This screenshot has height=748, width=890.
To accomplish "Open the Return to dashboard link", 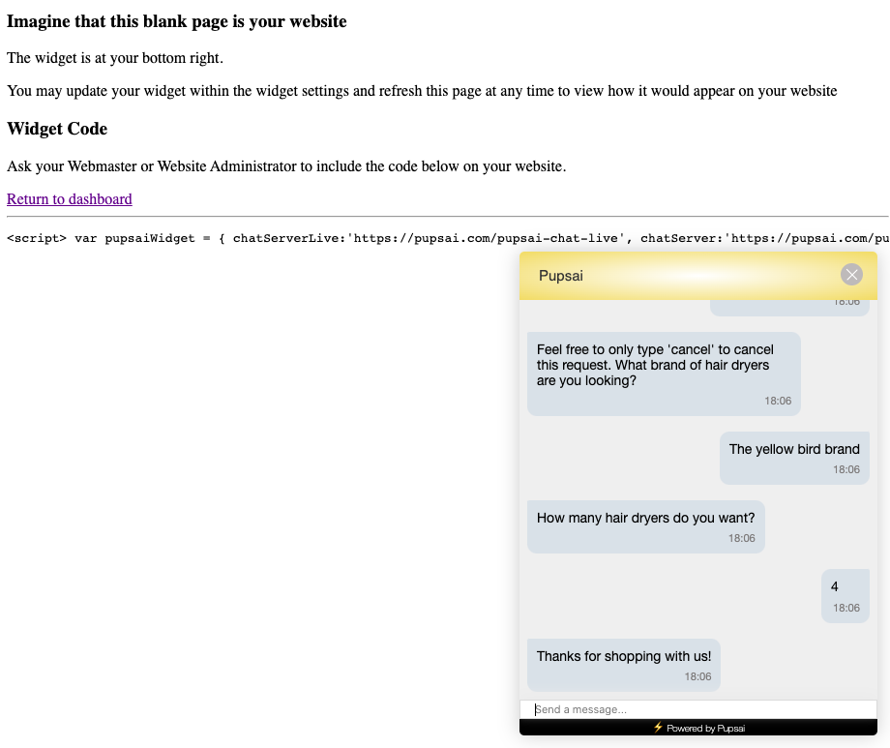I will pyautogui.click(x=70, y=199).
